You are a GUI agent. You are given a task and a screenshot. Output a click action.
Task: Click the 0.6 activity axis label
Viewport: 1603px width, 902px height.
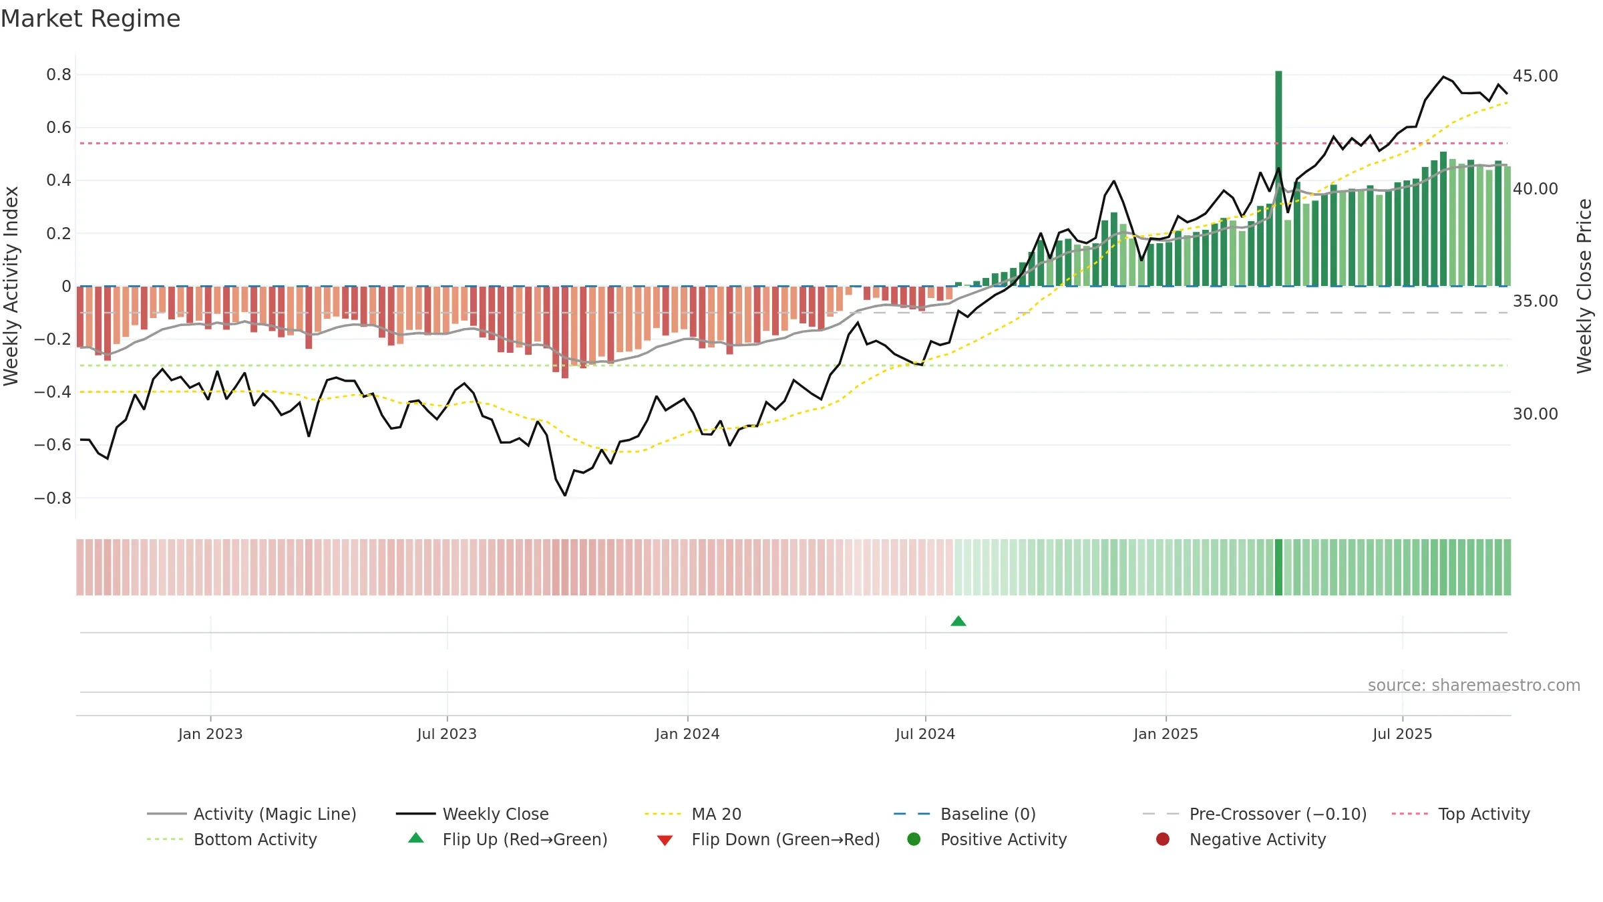[59, 127]
